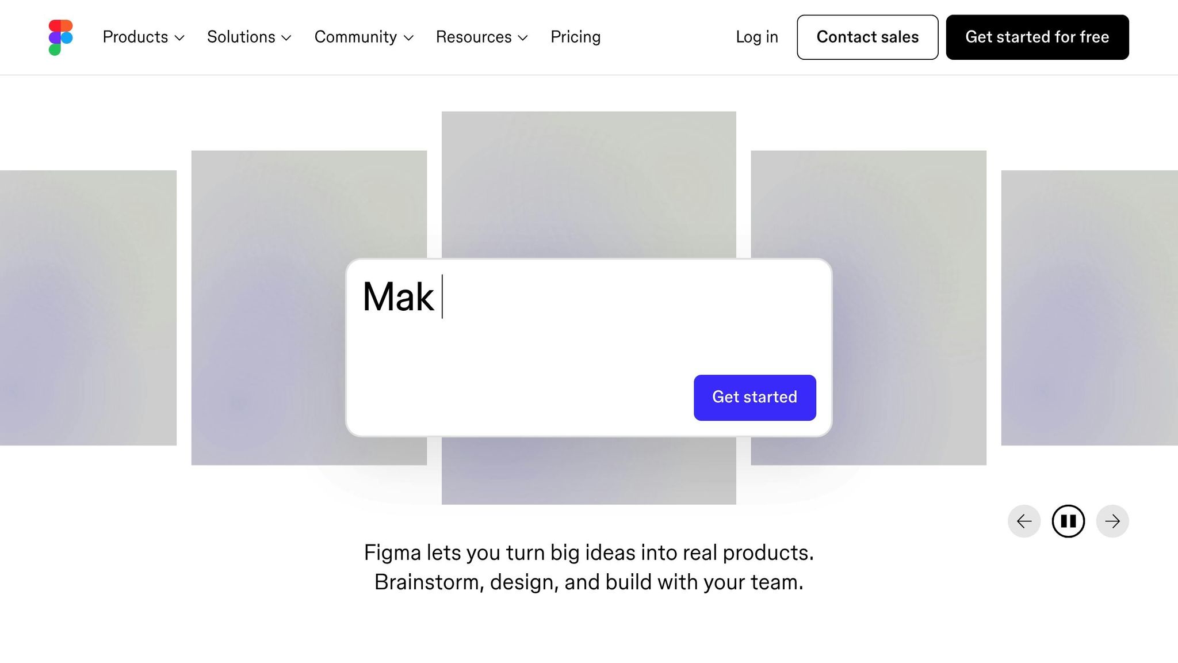Viewport: 1178px width, 663px height.
Task: Click the Figma logo icon
Action: (x=60, y=37)
